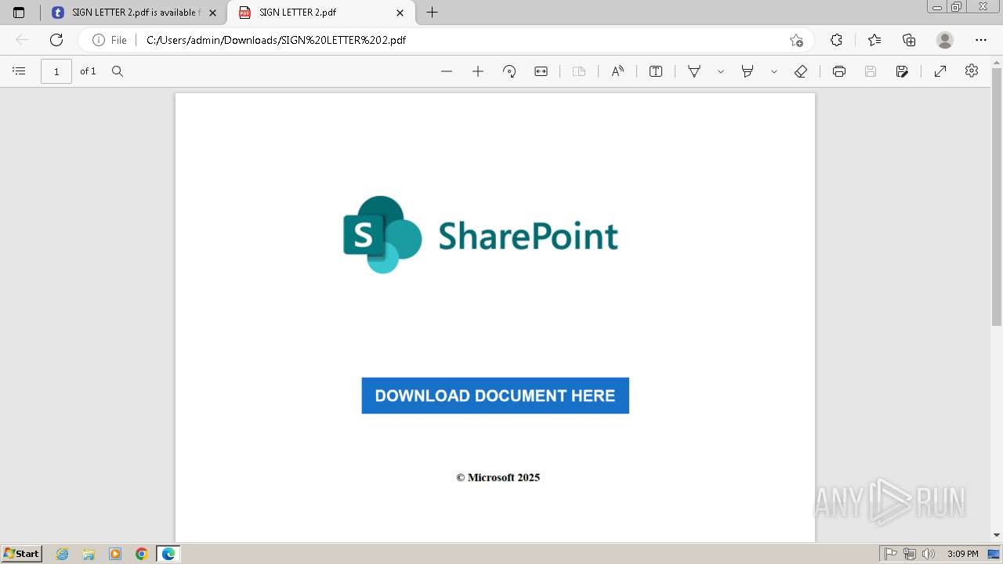This screenshot has width=1003, height=564.
Task: Open PDF viewer settings gear
Action: click(x=972, y=70)
